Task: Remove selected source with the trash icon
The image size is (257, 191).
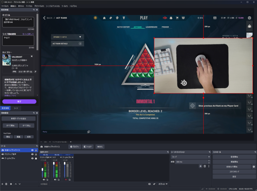Action: [x=6, y=184]
